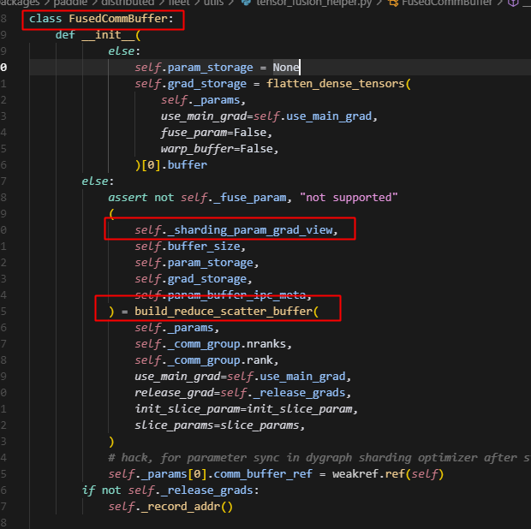
Task: Click the warp_buffer=False argument
Action: (x=219, y=148)
